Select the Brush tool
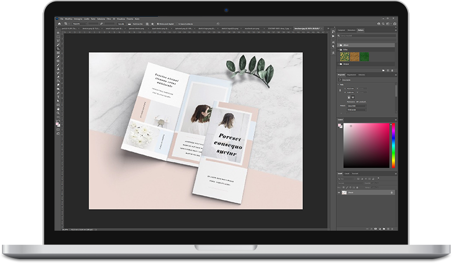The width and height of the screenshot is (452, 263). pos(58,65)
